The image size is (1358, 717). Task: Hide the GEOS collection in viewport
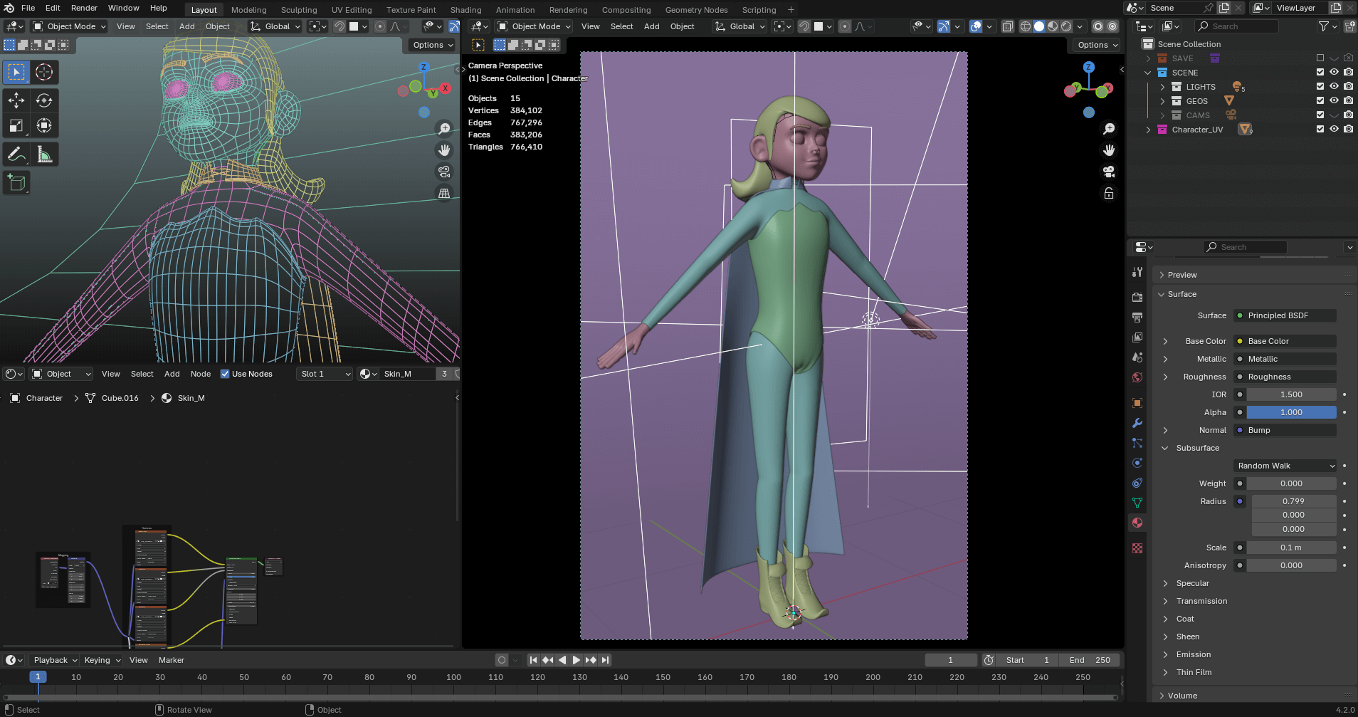pyautogui.click(x=1335, y=101)
